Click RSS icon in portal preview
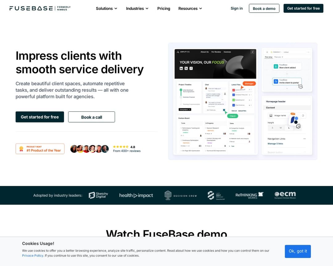The height and width of the screenshot is (266, 333). (186, 68)
